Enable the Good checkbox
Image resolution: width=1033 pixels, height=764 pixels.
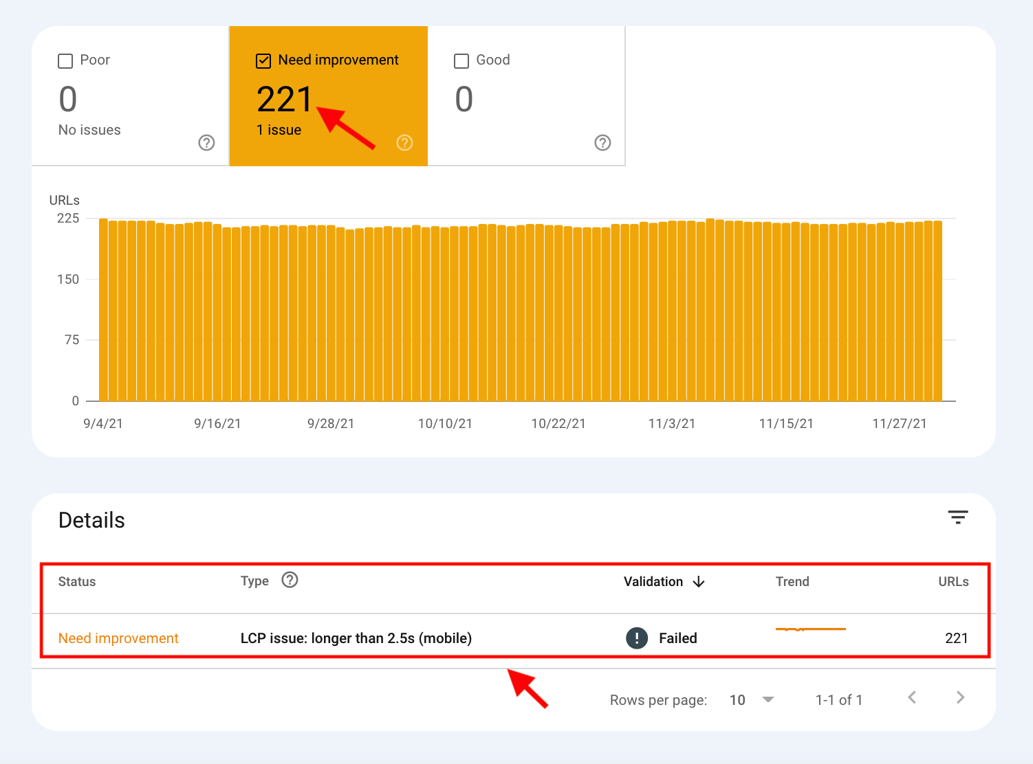pyautogui.click(x=461, y=61)
